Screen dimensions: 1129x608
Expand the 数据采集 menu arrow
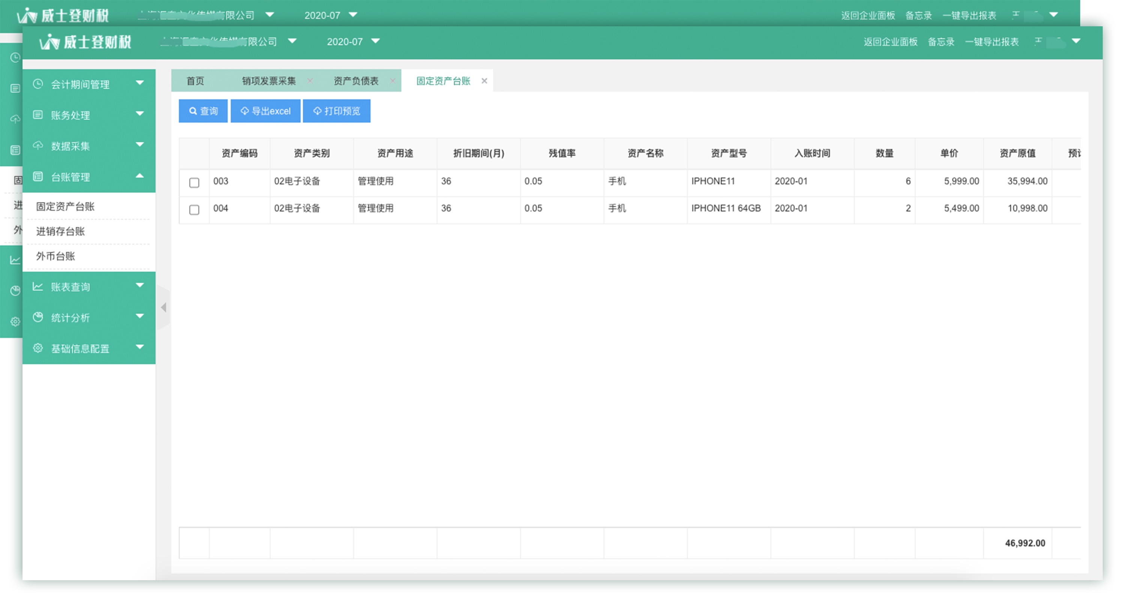140,144
